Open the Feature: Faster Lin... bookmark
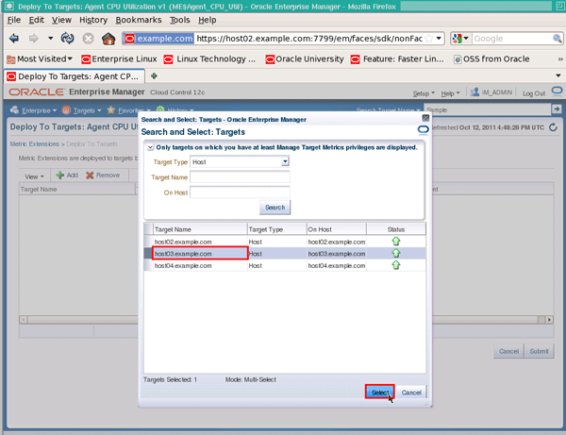Image resolution: width=566 pixels, height=435 pixels. pos(397,59)
